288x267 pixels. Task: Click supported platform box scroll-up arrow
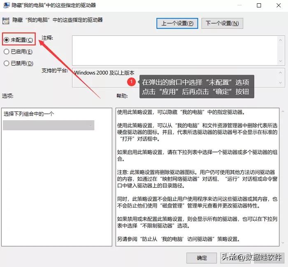(281, 73)
